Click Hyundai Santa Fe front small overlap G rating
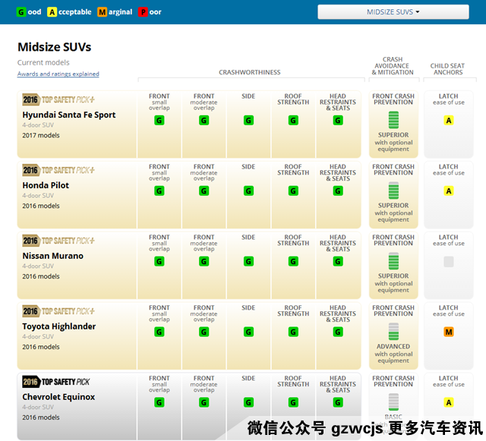The image size is (486, 441). tap(159, 121)
